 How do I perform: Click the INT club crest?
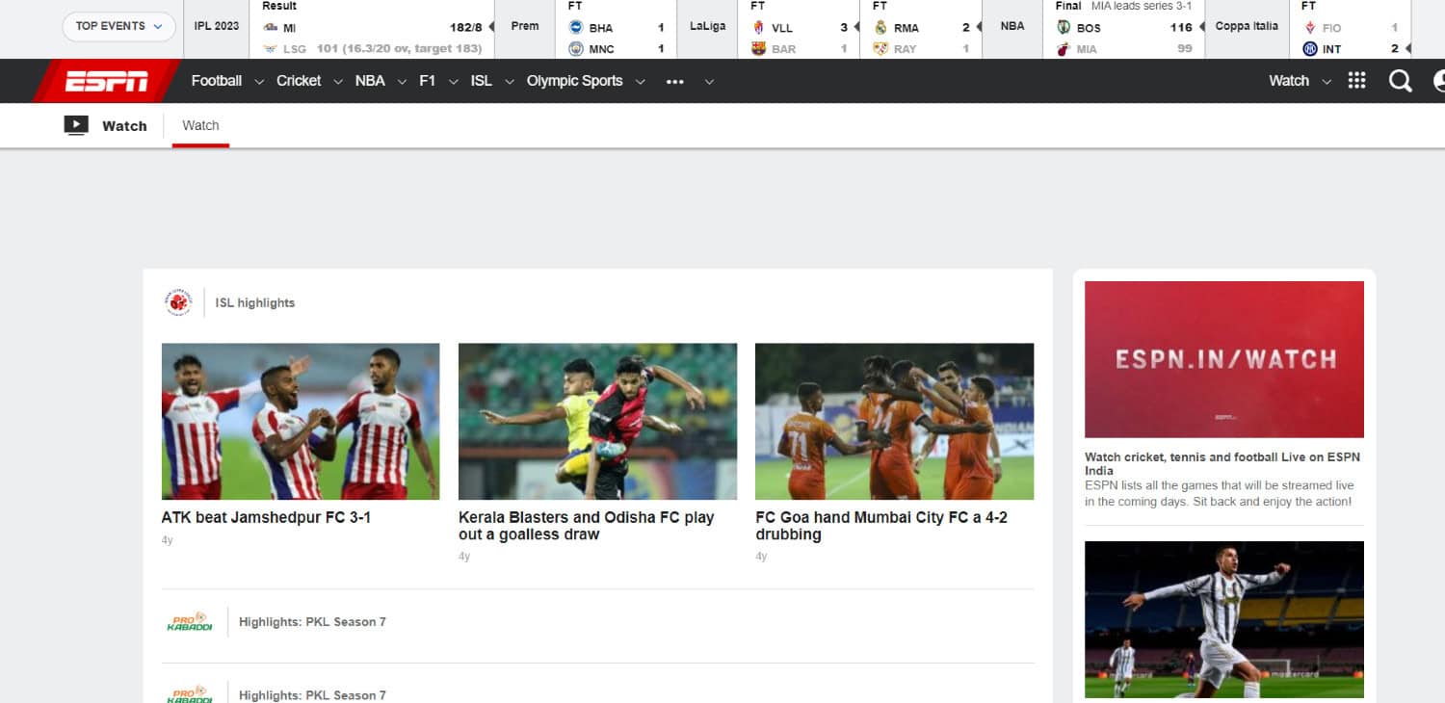click(1310, 49)
